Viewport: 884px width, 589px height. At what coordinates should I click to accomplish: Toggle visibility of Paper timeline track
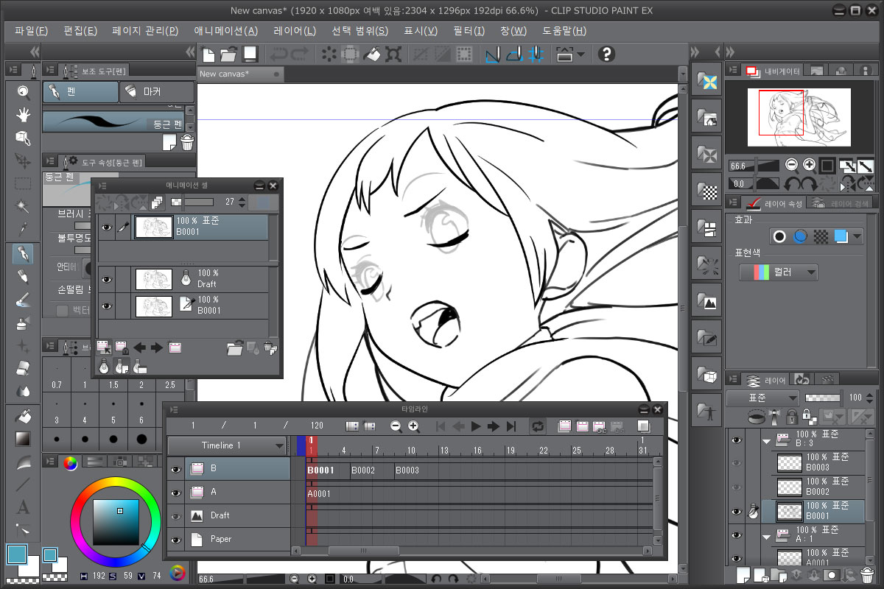point(175,540)
